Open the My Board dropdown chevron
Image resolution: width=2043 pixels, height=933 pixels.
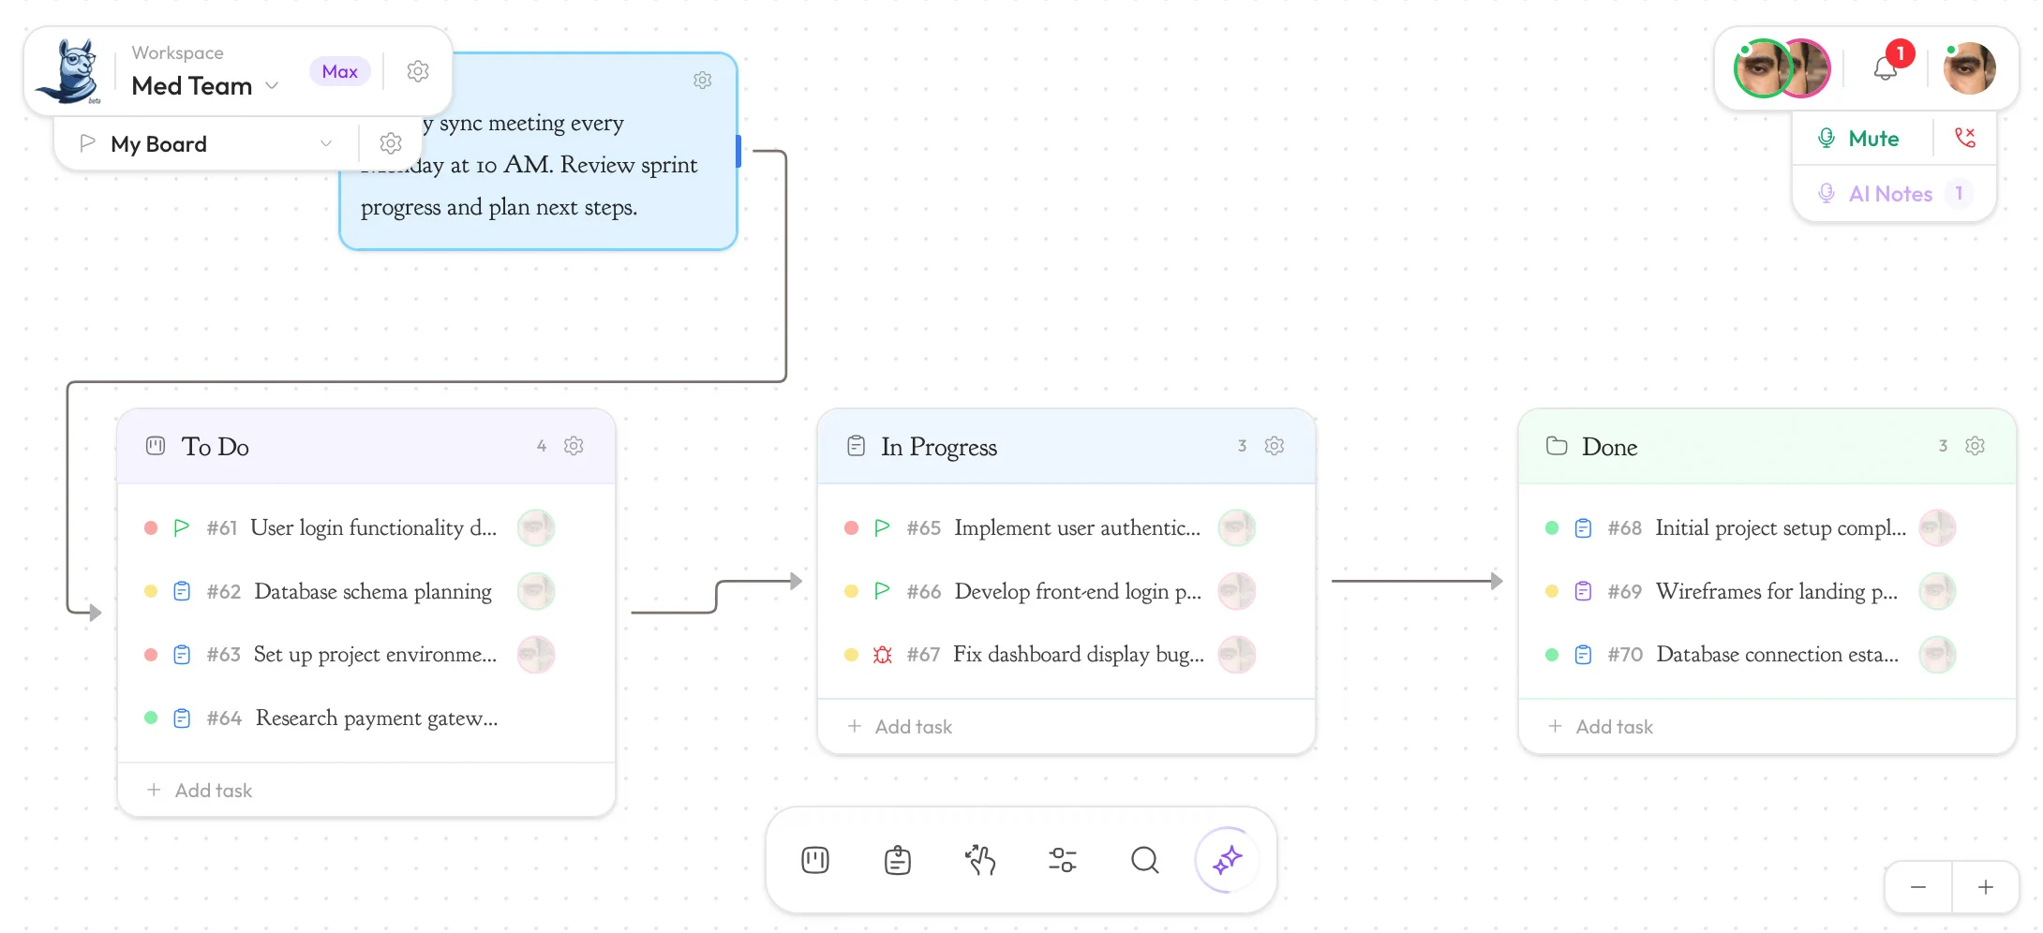point(326,143)
